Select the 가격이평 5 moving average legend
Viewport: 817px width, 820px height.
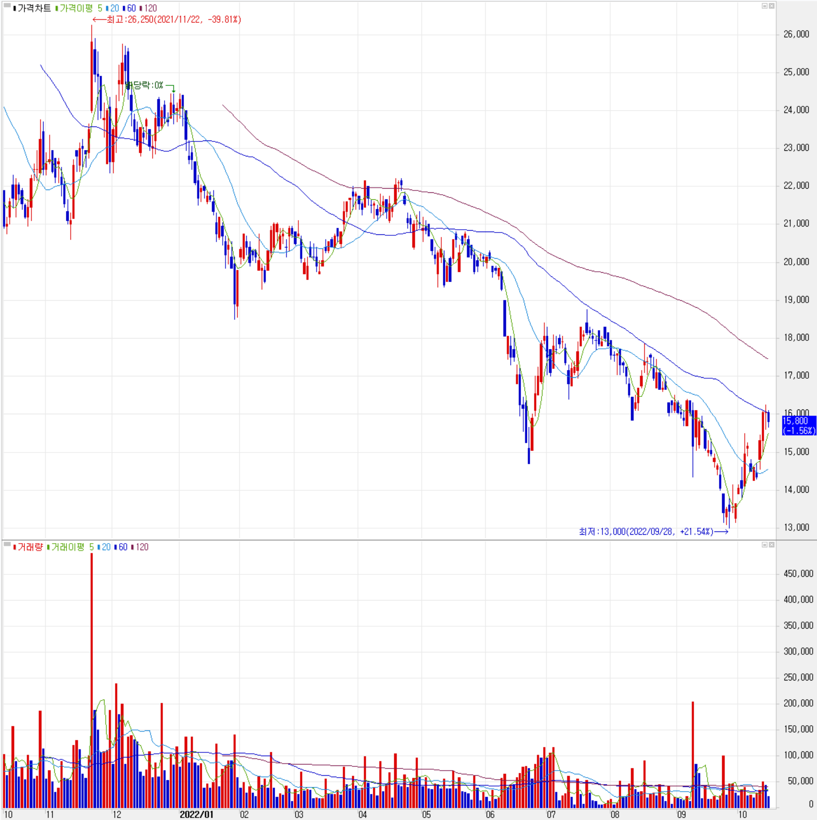79,8
